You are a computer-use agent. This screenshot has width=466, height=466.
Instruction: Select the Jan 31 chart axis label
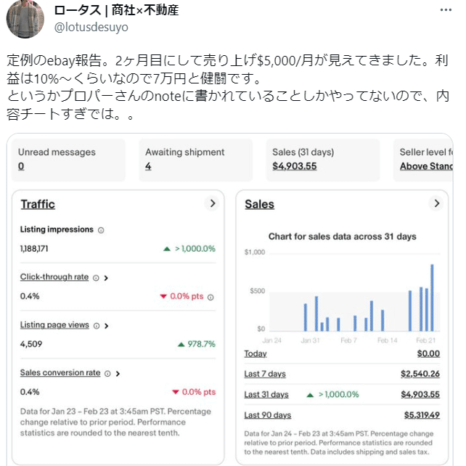pos(310,340)
